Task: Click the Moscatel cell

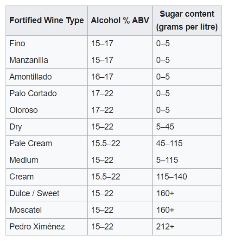Action: 46,210
